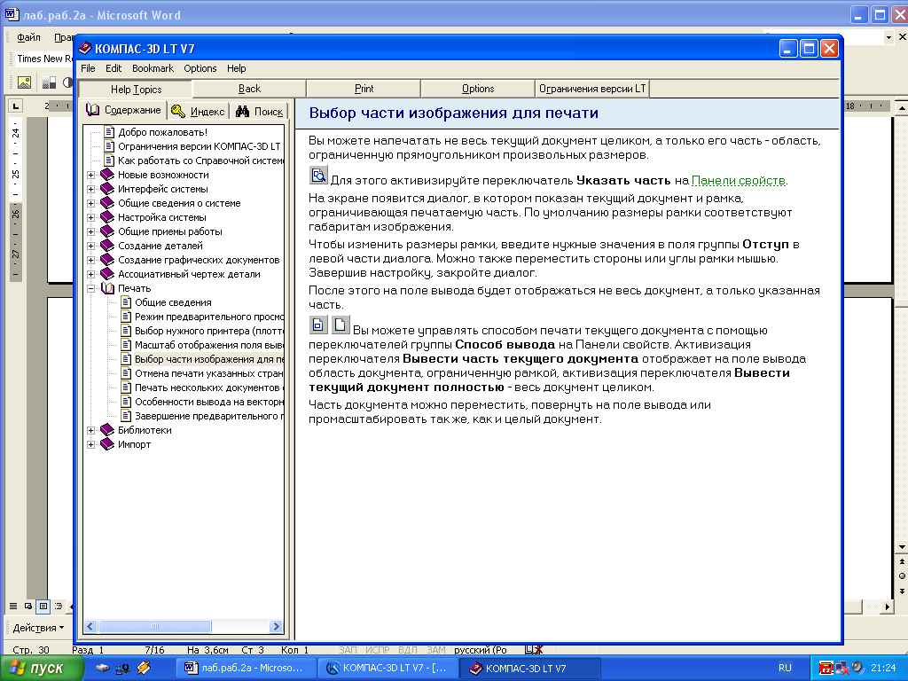
Task: Switch to the Поиск tab
Action: click(260, 111)
